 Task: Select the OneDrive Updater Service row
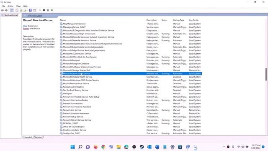131,130
